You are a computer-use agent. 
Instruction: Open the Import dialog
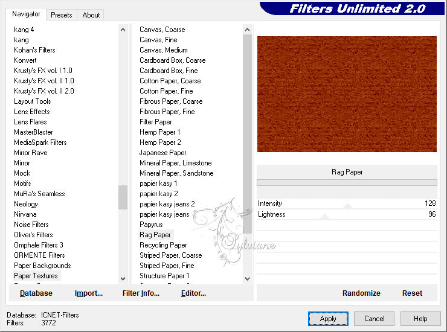[89, 293]
